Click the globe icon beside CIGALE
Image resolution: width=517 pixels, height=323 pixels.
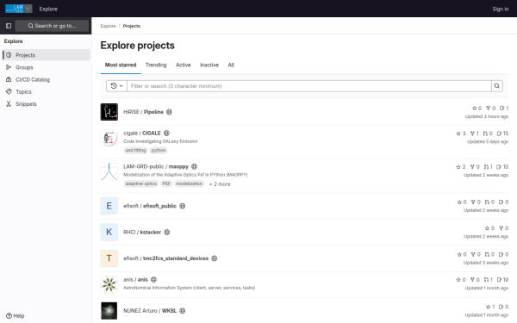(166, 134)
